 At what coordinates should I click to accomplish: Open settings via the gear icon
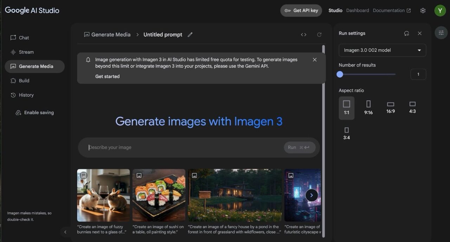(423, 11)
